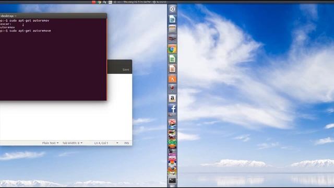334x188 pixels.
Task: Open the Bluetooth indicator in top panel
Action: click(115, 2)
